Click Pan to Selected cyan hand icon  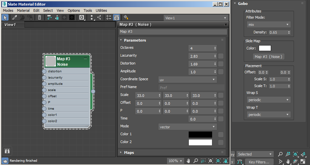coord(226,161)
